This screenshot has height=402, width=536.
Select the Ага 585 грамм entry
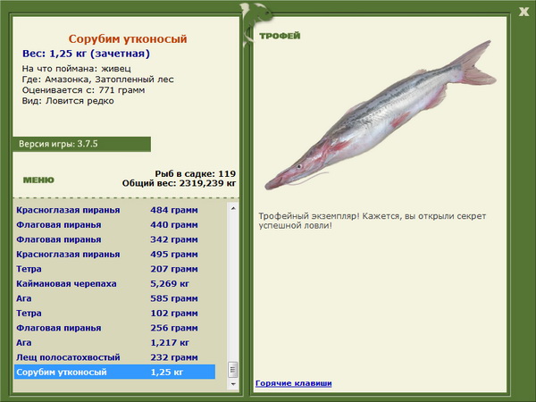click(107, 298)
